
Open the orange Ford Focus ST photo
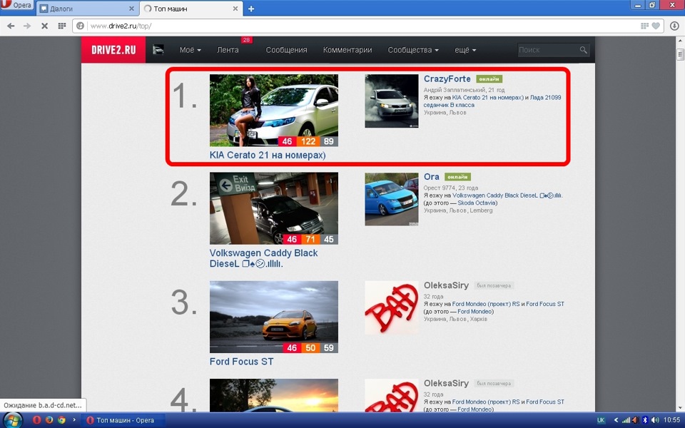tap(274, 317)
